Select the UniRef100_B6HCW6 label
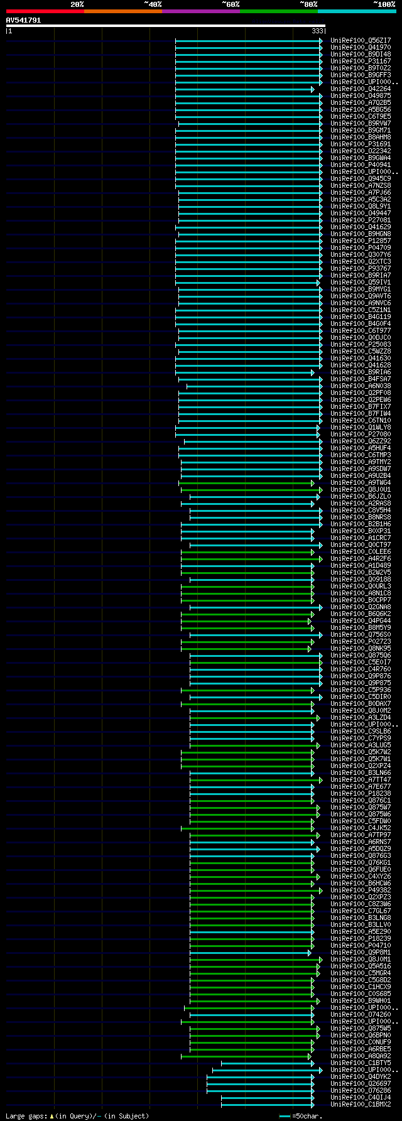 tap(361, 883)
